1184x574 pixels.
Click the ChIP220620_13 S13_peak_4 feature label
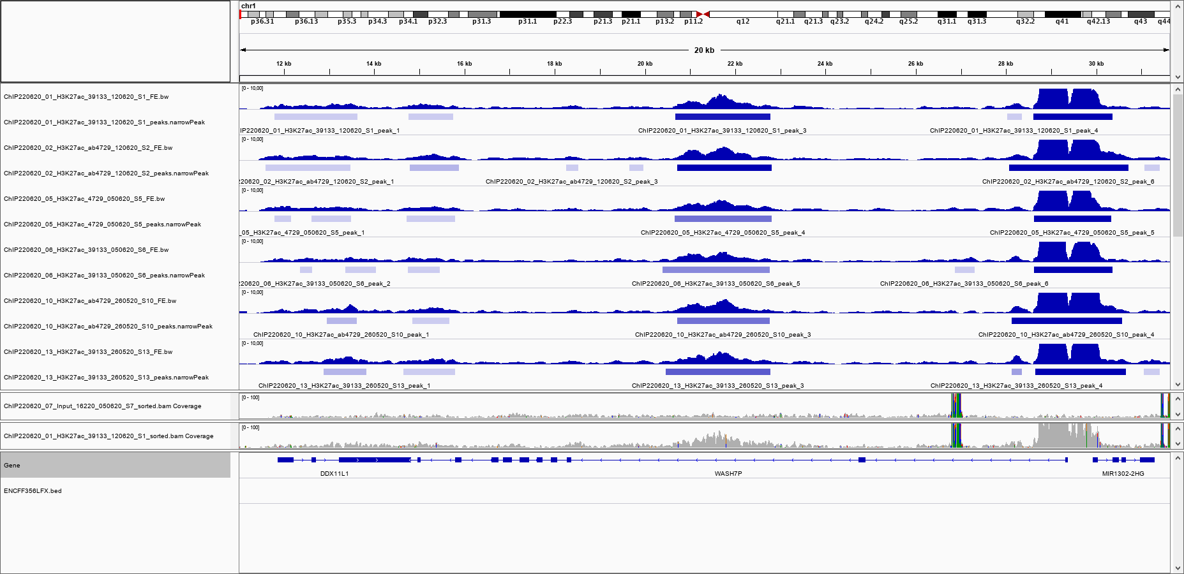click(x=1017, y=386)
